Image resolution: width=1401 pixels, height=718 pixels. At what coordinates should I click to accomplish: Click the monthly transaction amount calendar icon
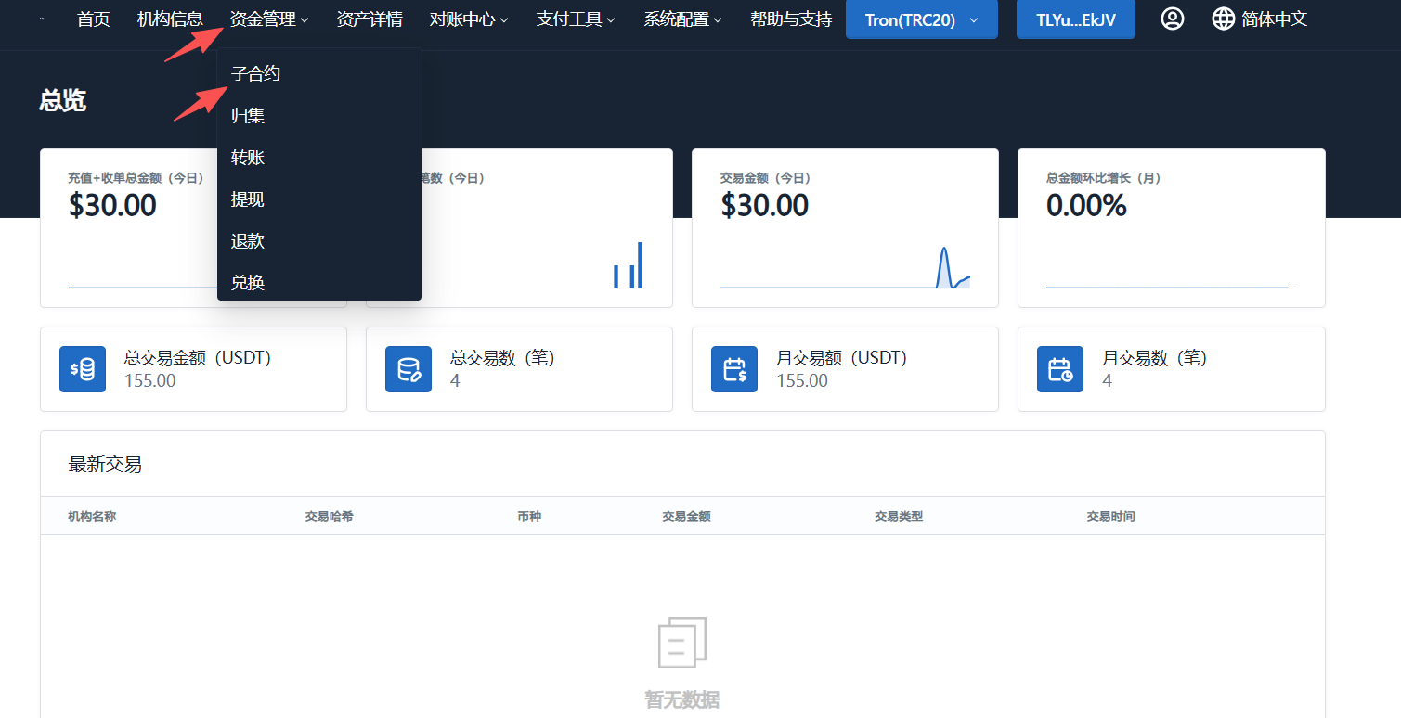(734, 369)
